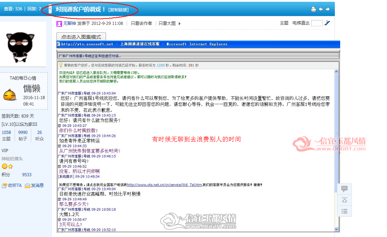Click the star medal icon
The image size is (387, 237).
point(10,166)
